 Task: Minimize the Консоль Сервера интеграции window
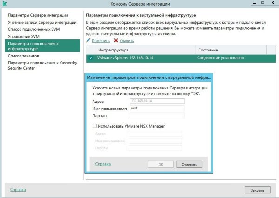pos(255,3)
